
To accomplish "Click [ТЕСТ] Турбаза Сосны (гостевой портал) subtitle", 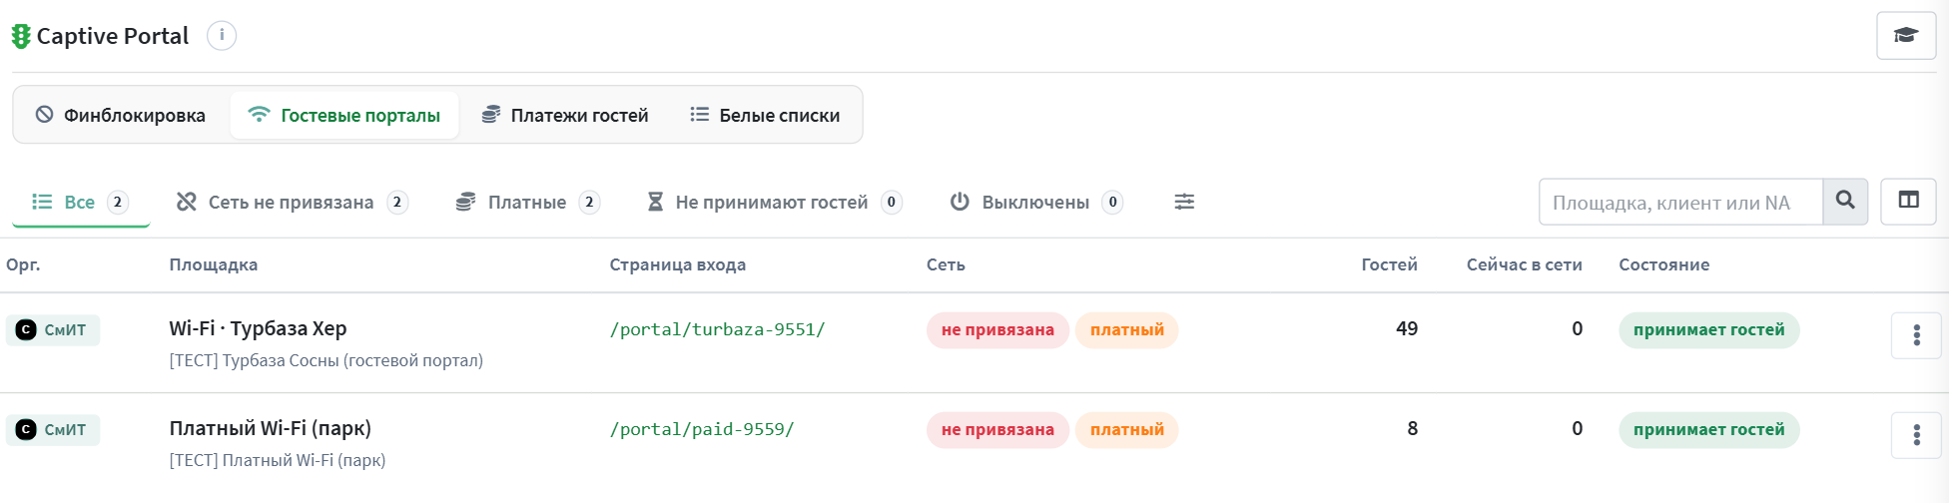I will click(x=325, y=360).
